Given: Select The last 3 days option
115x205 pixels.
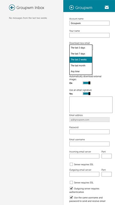Looking at the screenshot, I should pyautogui.click(x=81, y=48).
